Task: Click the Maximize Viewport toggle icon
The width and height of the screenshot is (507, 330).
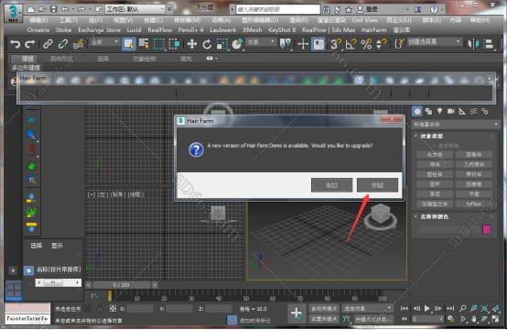Action: [x=495, y=319]
